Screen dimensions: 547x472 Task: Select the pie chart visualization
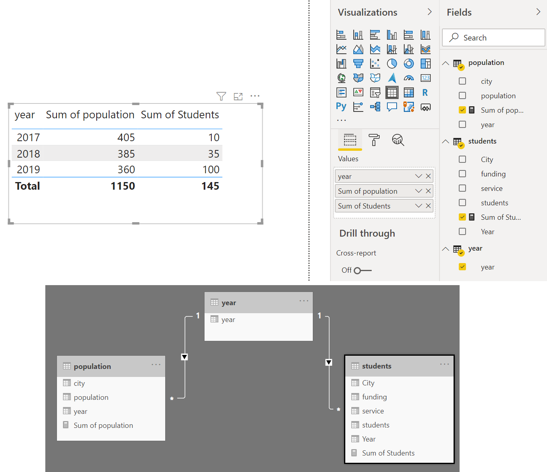(x=392, y=64)
